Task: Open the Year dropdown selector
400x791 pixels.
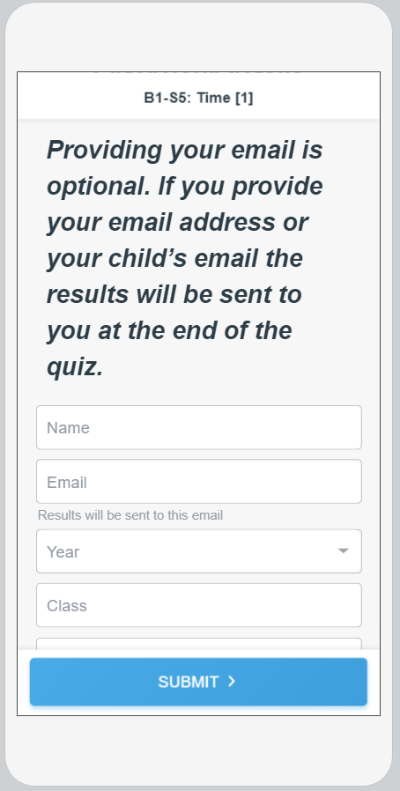Action: click(x=199, y=551)
